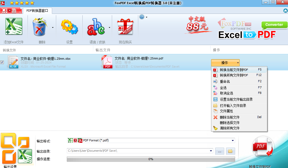Click the 输出文件 column header
Screen dimensions: 288x168
(103, 50)
